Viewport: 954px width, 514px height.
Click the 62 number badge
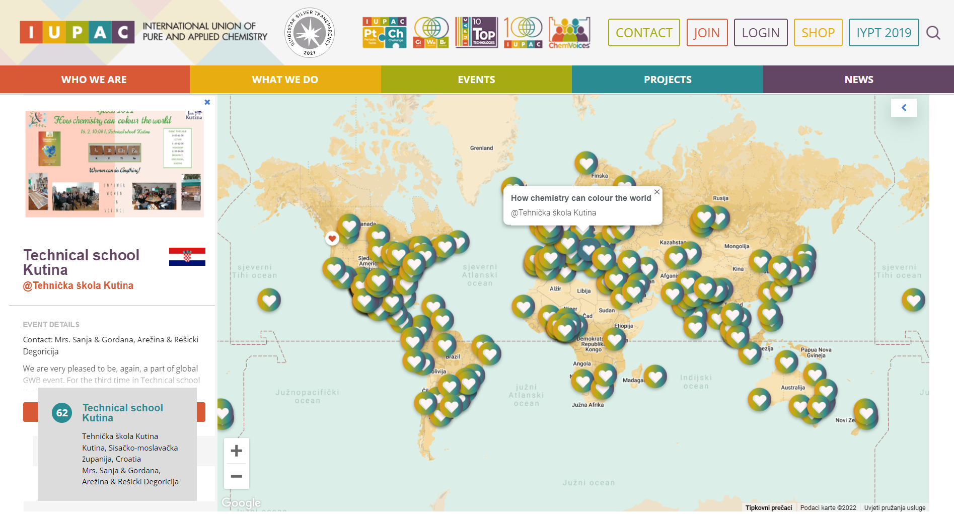coord(62,413)
